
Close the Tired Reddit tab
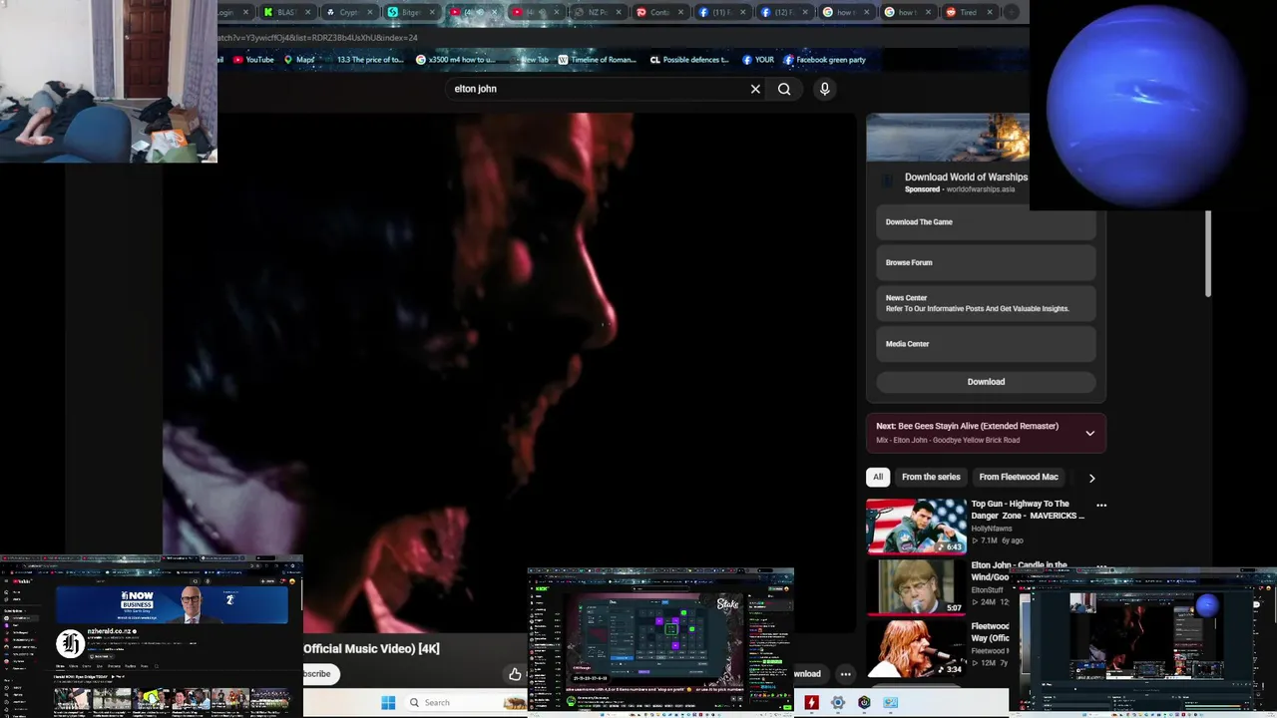tap(990, 12)
